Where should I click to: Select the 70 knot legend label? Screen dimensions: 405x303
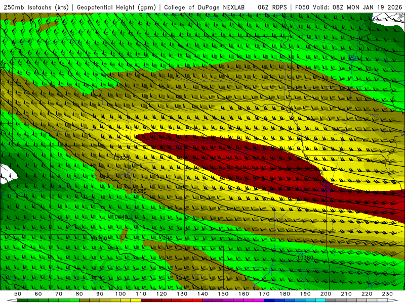click(59, 294)
